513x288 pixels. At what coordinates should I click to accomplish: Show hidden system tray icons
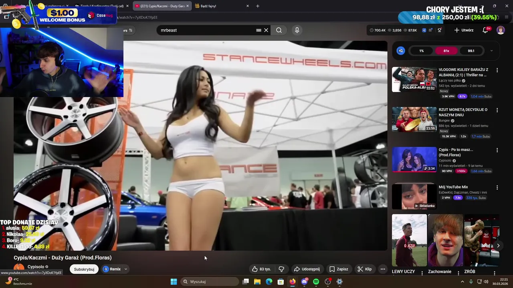(x=462, y=282)
